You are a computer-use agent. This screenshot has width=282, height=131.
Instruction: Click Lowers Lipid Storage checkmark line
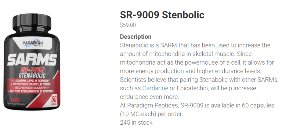tap(31, 81)
